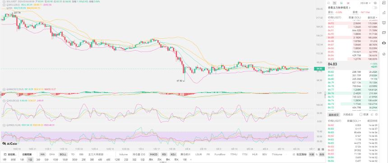Select the 4时 timeframe

100,159
